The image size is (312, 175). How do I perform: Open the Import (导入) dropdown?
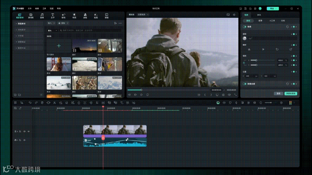51,23
